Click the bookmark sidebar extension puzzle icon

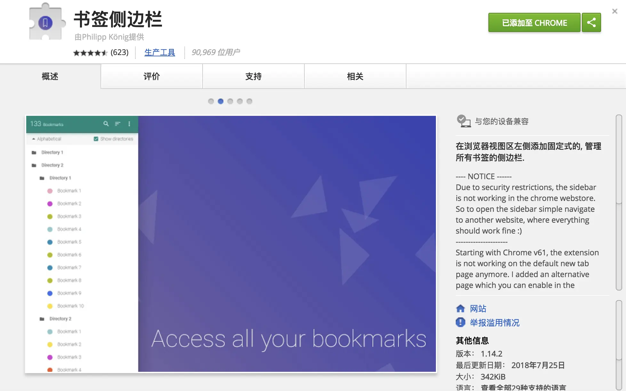click(45, 22)
